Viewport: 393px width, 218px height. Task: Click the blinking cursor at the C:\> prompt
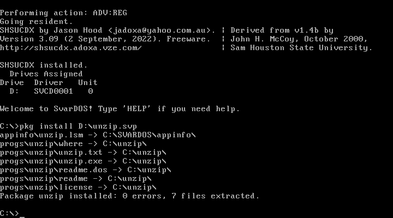22,214
